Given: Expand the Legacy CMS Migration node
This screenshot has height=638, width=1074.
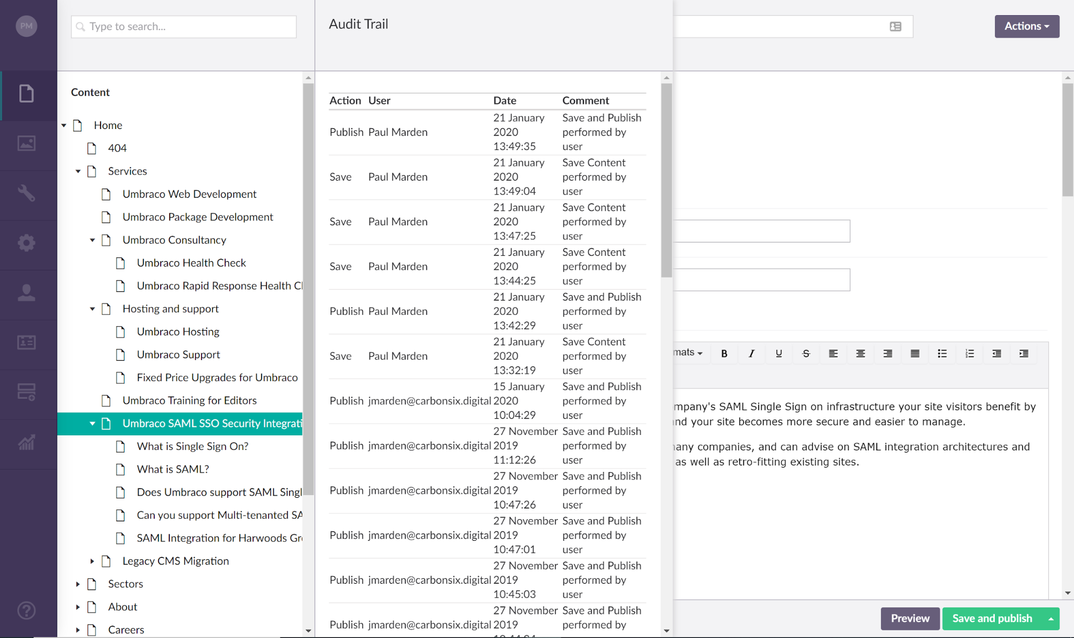Looking at the screenshot, I should (92, 561).
